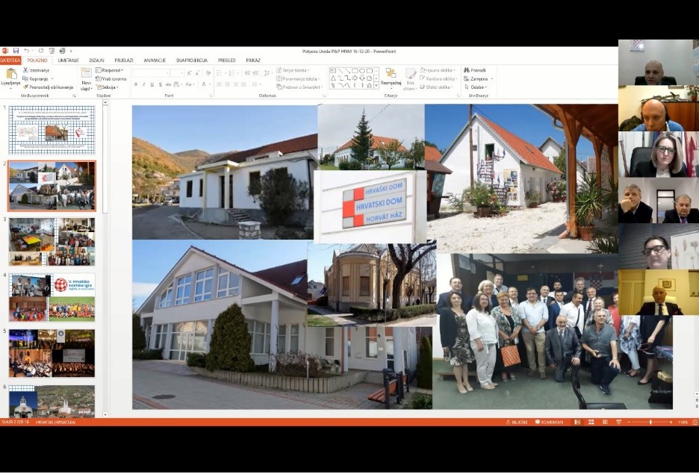Click Vrati izvorno reset button

112,78
